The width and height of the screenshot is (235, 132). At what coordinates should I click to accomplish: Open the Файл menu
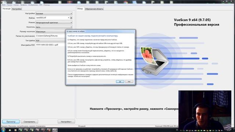pyautogui.click(x=4, y=5)
